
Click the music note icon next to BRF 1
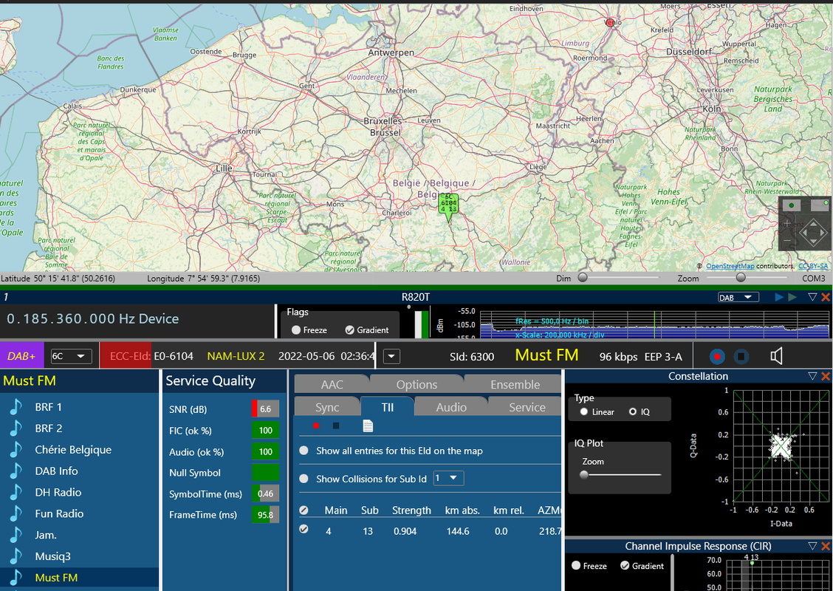[16, 407]
